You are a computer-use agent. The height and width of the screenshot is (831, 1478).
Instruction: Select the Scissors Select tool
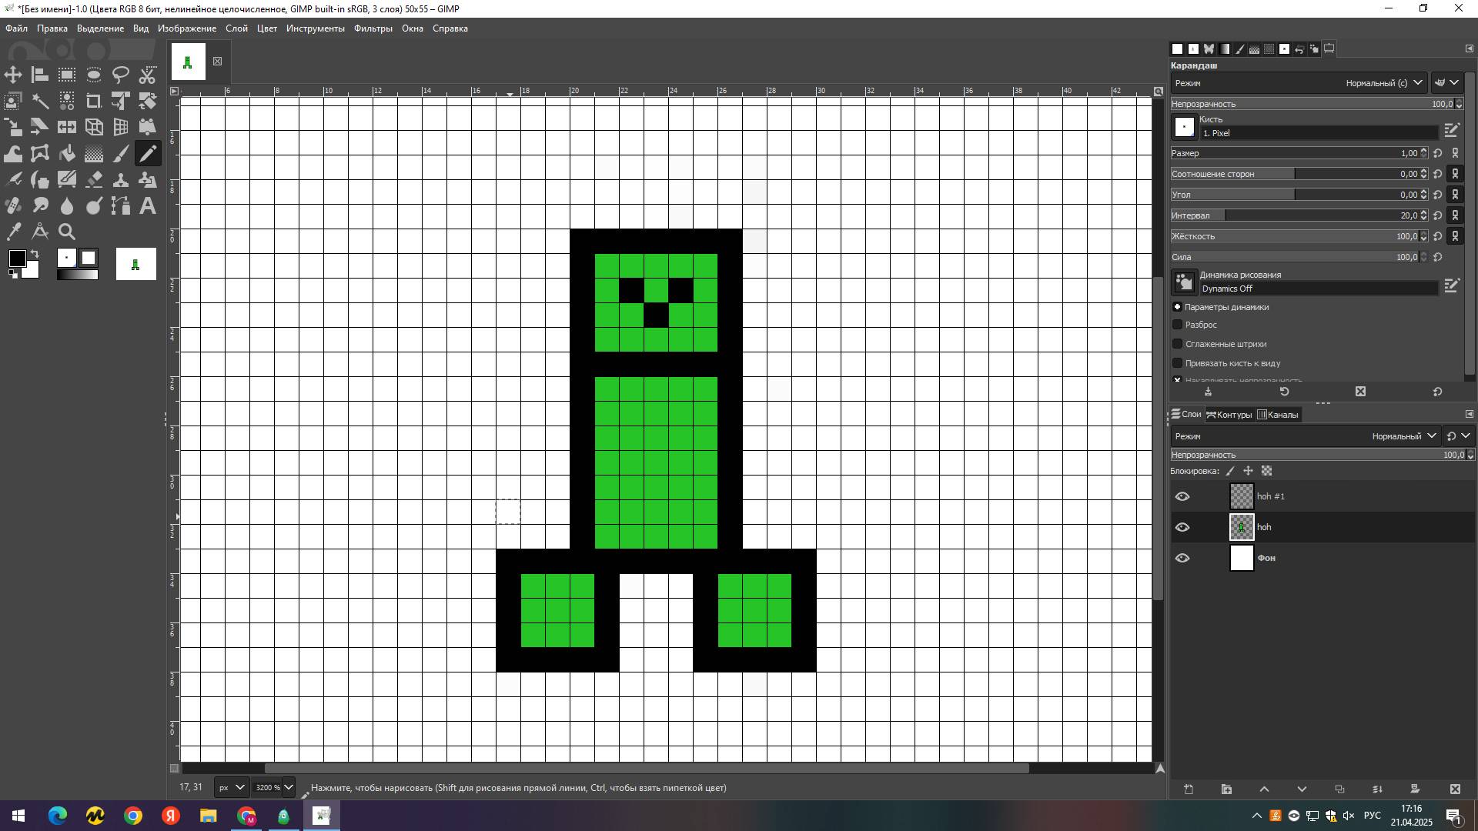[148, 75]
